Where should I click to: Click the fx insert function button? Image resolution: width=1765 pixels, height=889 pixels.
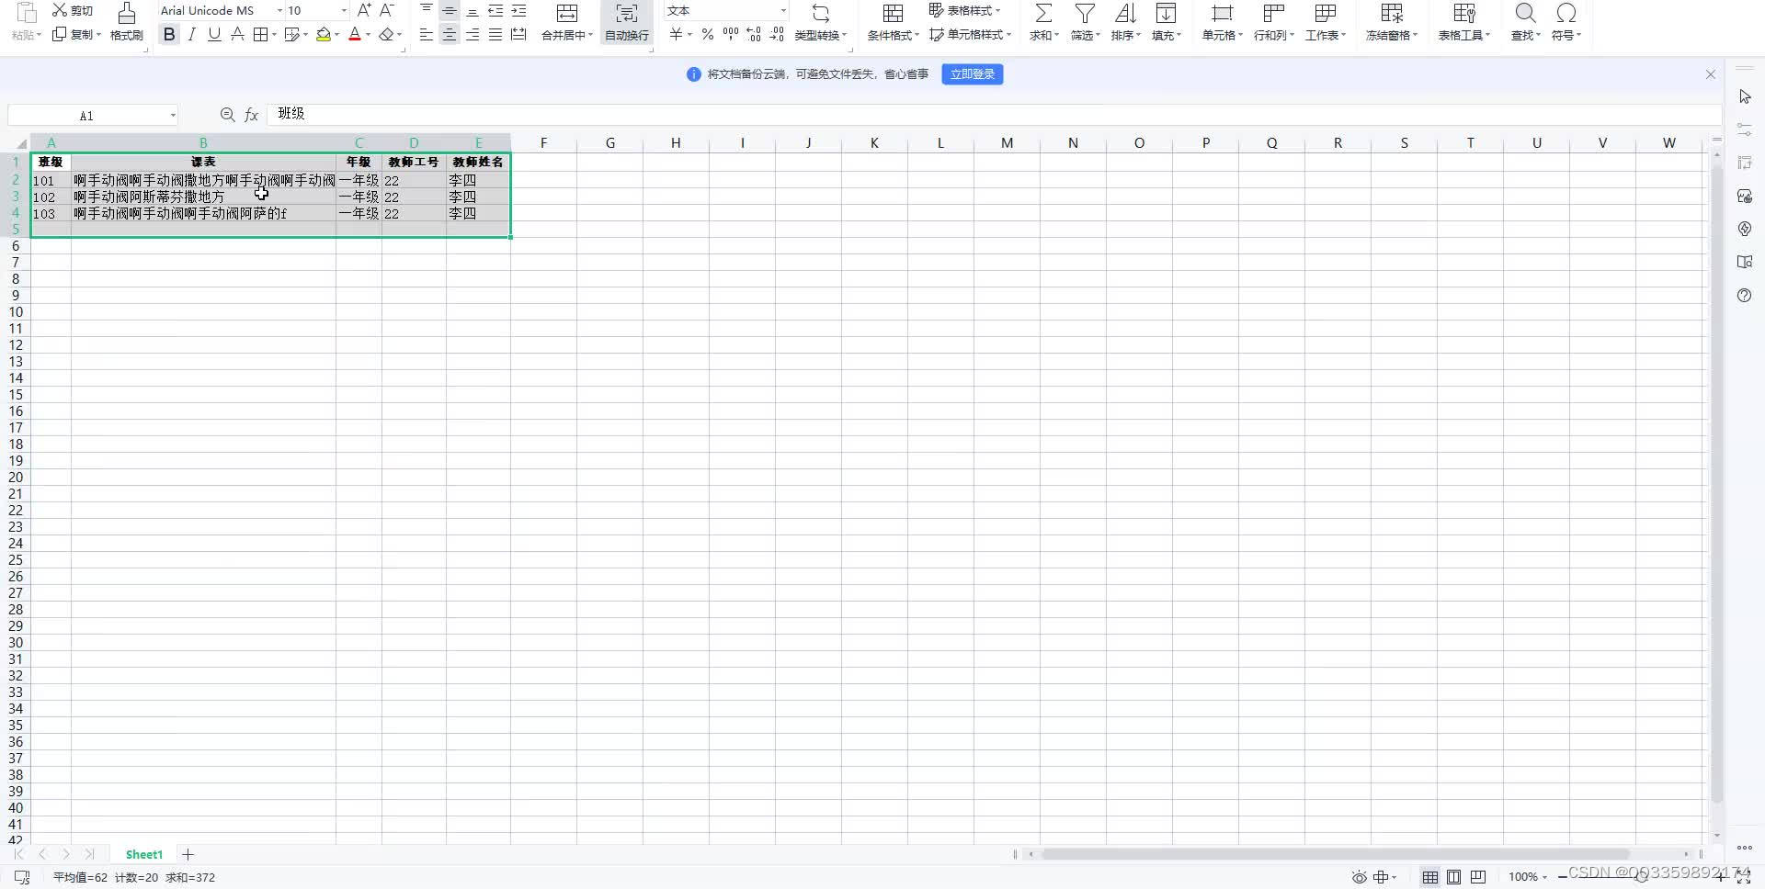[251, 115]
